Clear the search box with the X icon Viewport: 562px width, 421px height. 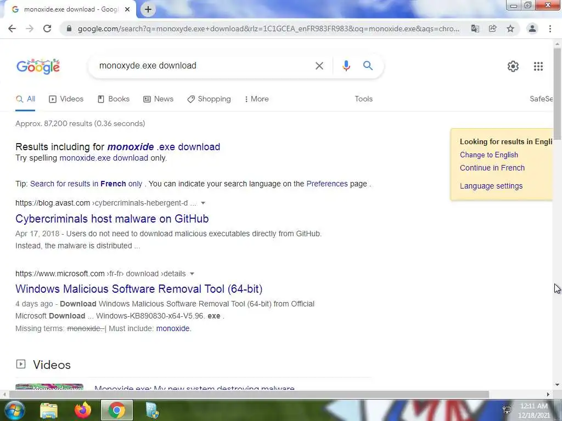point(319,66)
